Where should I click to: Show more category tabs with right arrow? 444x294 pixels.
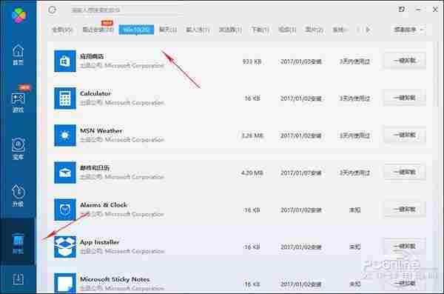pyautogui.click(x=368, y=29)
